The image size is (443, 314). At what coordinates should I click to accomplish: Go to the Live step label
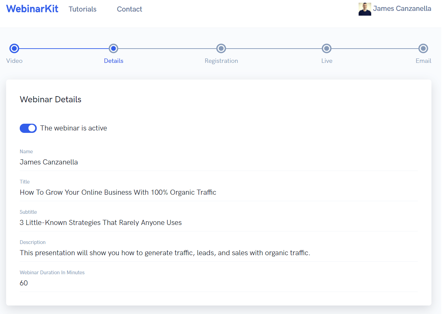click(327, 61)
